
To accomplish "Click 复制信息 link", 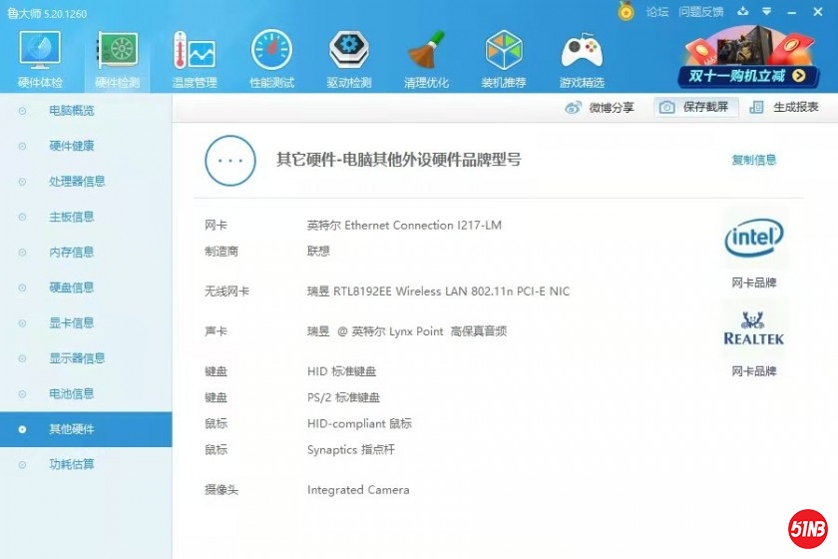I will click(x=753, y=160).
